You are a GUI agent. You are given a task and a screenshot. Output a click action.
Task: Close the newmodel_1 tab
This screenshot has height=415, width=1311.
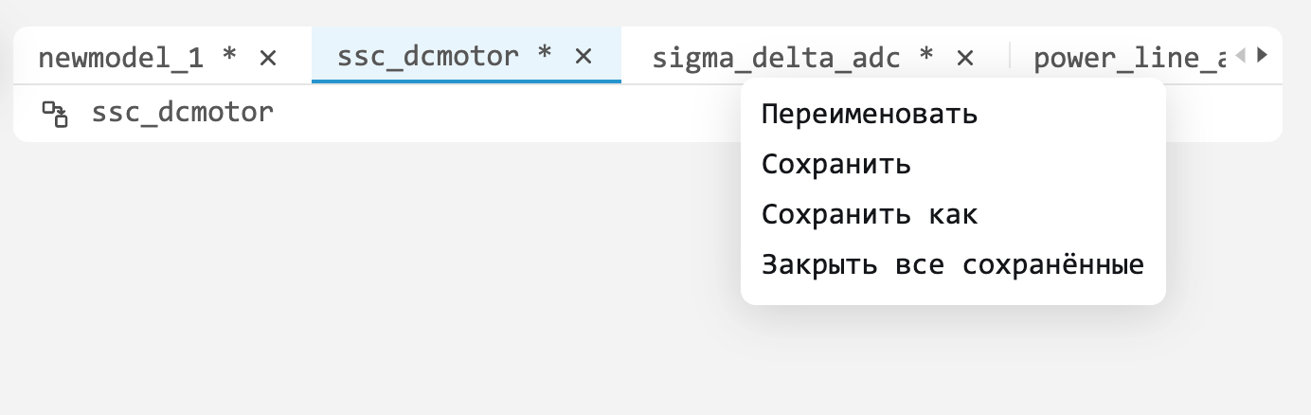268,58
